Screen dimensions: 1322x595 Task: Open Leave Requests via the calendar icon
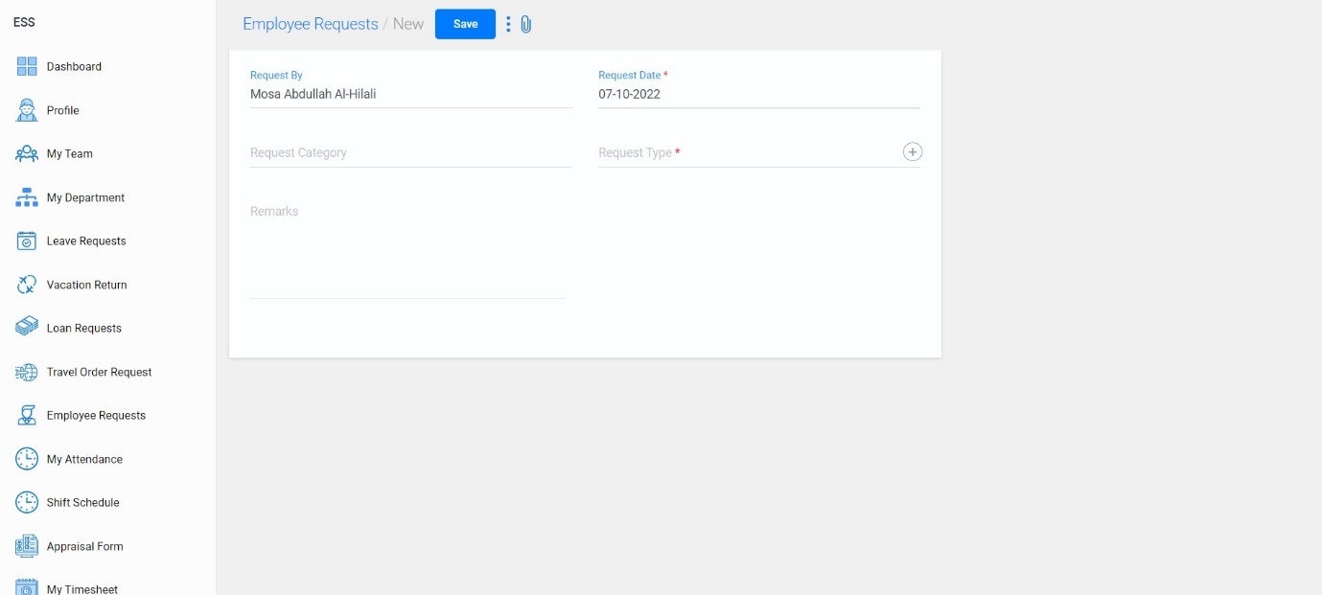point(29,240)
